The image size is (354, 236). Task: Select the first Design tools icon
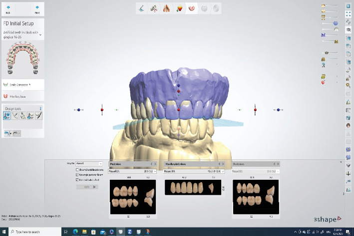tap(7, 116)
